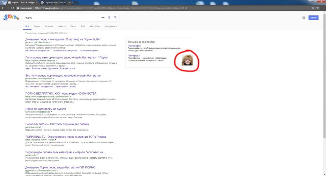This screenshot has width=326, height=176.
Task: Click the circled portrait thumbnail in side panel
Action: coord(187,60)
